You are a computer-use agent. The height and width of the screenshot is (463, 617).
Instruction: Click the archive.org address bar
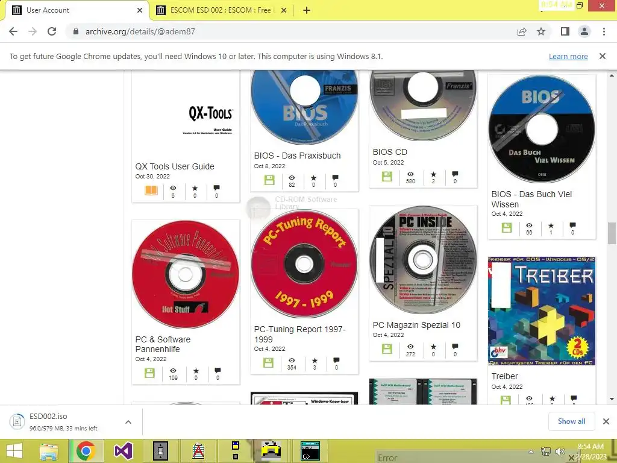(291, 31)
